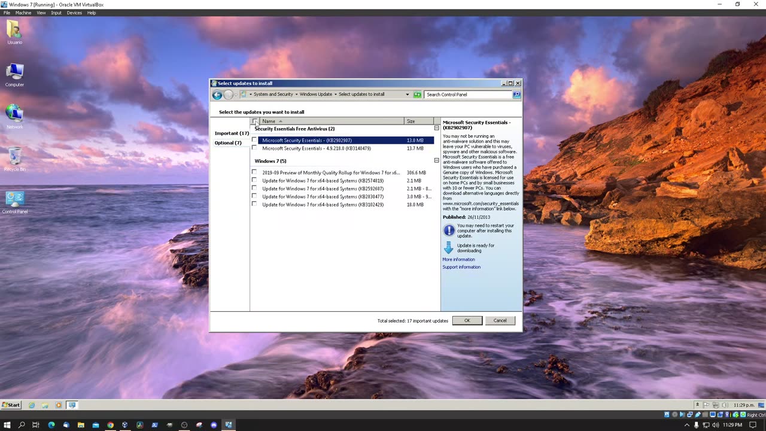Sort the list by the Name column header

(x=332, y=121)
